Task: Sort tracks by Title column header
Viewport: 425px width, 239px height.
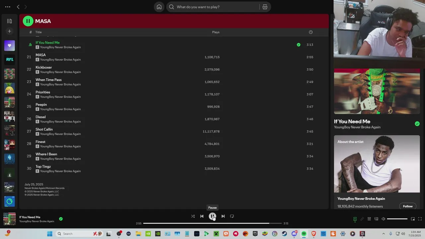Action: (39, 32)
